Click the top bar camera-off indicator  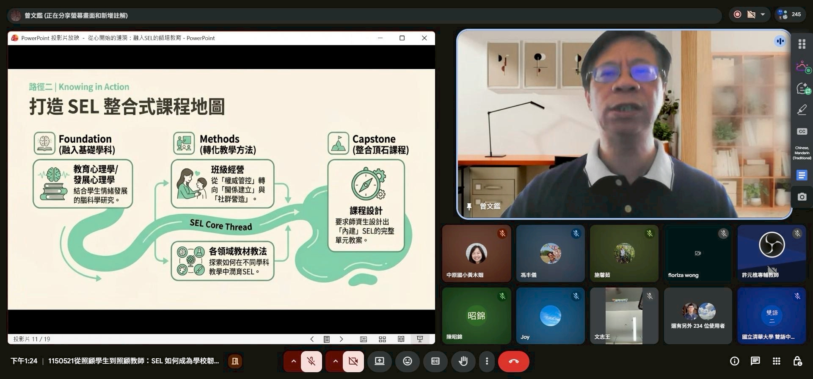751,14
